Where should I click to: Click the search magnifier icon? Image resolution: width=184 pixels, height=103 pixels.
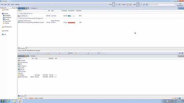(175, 5)
